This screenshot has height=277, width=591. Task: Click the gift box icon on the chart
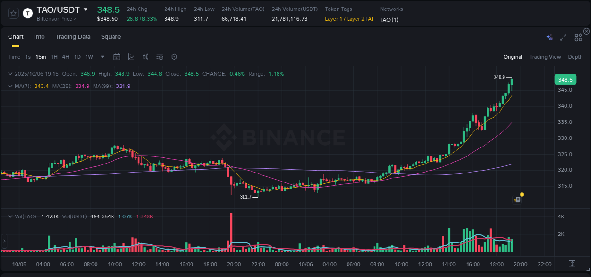517,199
